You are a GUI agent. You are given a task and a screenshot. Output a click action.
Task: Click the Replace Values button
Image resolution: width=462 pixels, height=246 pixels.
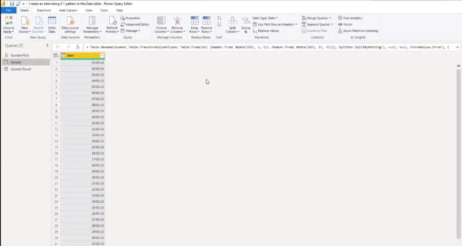coord(266,31)
